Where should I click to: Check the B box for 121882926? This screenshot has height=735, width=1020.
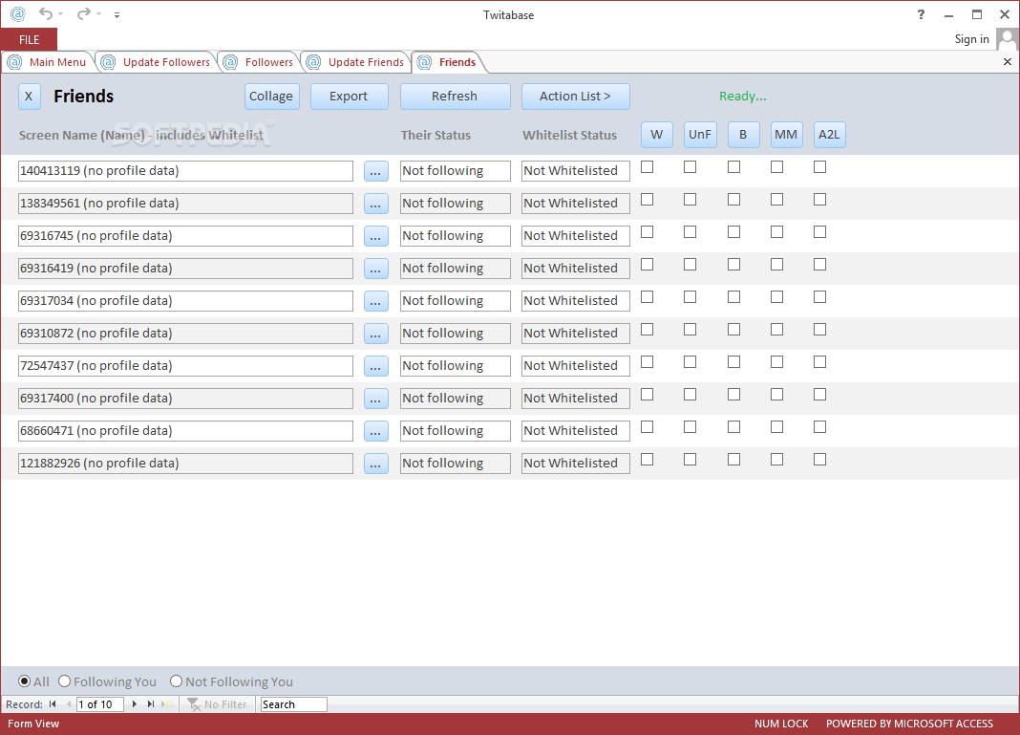click(x=733, y=461)
